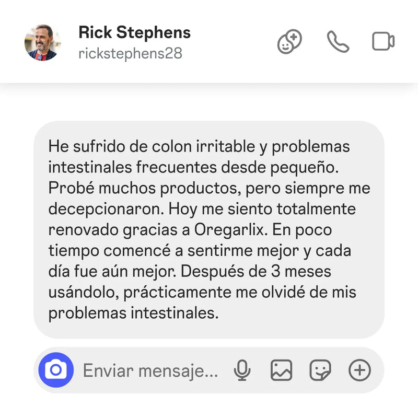Open the avatar sticker icon in header
418x418 pixels.
pos(289,42)
